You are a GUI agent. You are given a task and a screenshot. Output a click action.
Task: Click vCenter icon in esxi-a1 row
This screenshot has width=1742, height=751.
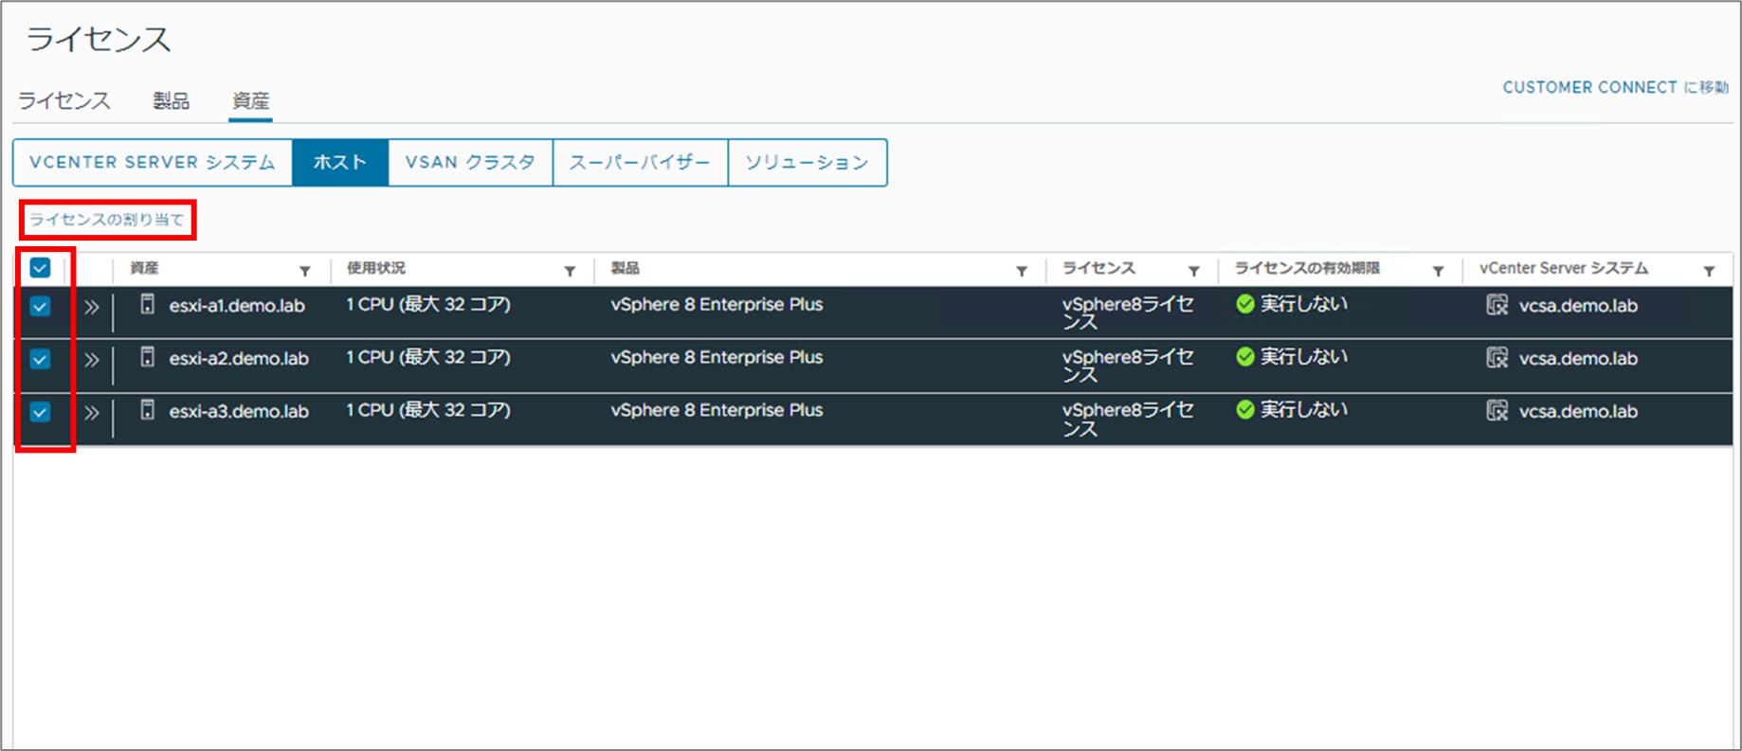[1497, 305]
